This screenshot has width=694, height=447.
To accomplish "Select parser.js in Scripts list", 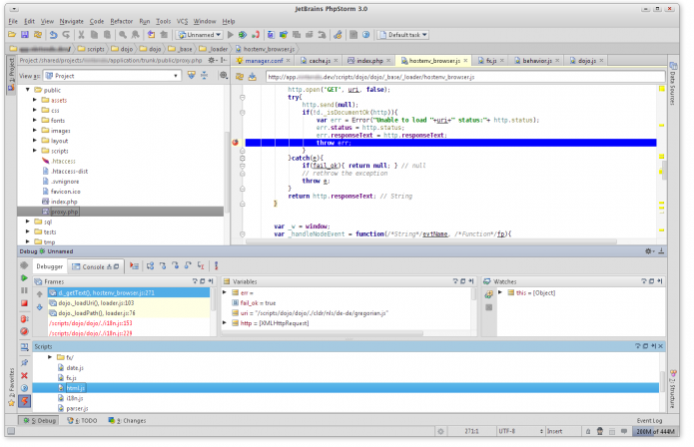I will tap(77, 408).
